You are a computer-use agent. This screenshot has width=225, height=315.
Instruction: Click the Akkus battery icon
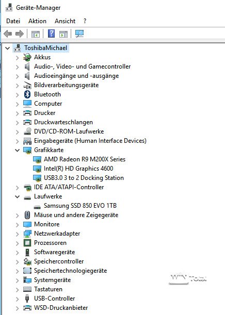(x=27, y=57)
